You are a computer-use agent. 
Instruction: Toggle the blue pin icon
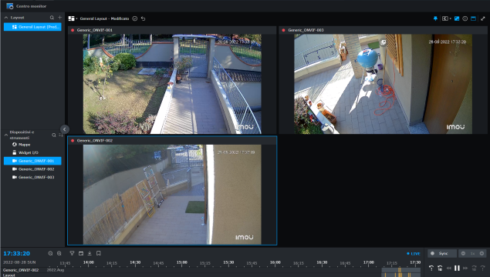click(x=435, y=18)
